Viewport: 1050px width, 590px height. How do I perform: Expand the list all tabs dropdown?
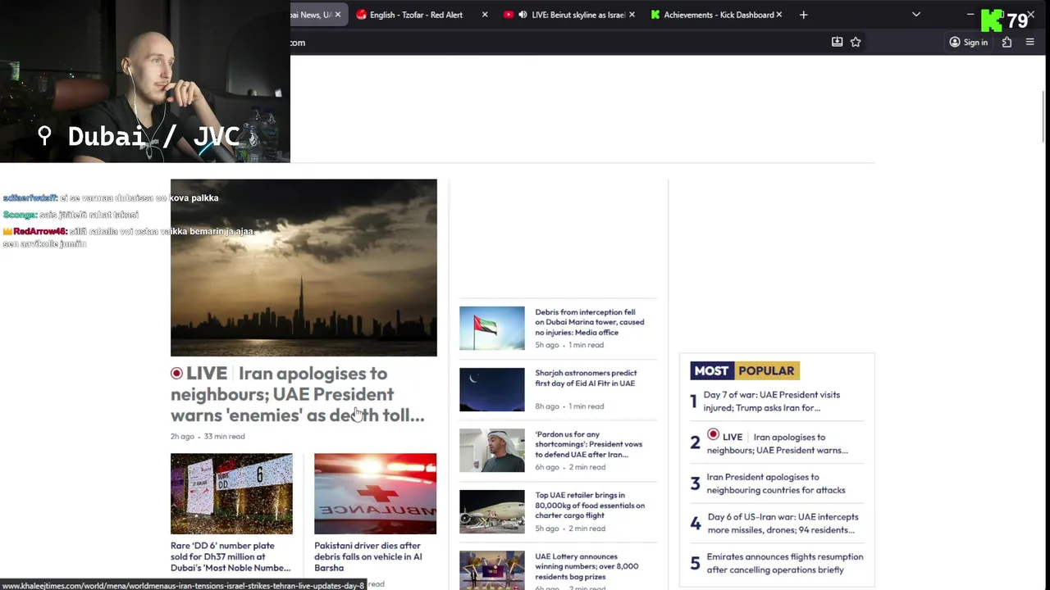[916, 15]
